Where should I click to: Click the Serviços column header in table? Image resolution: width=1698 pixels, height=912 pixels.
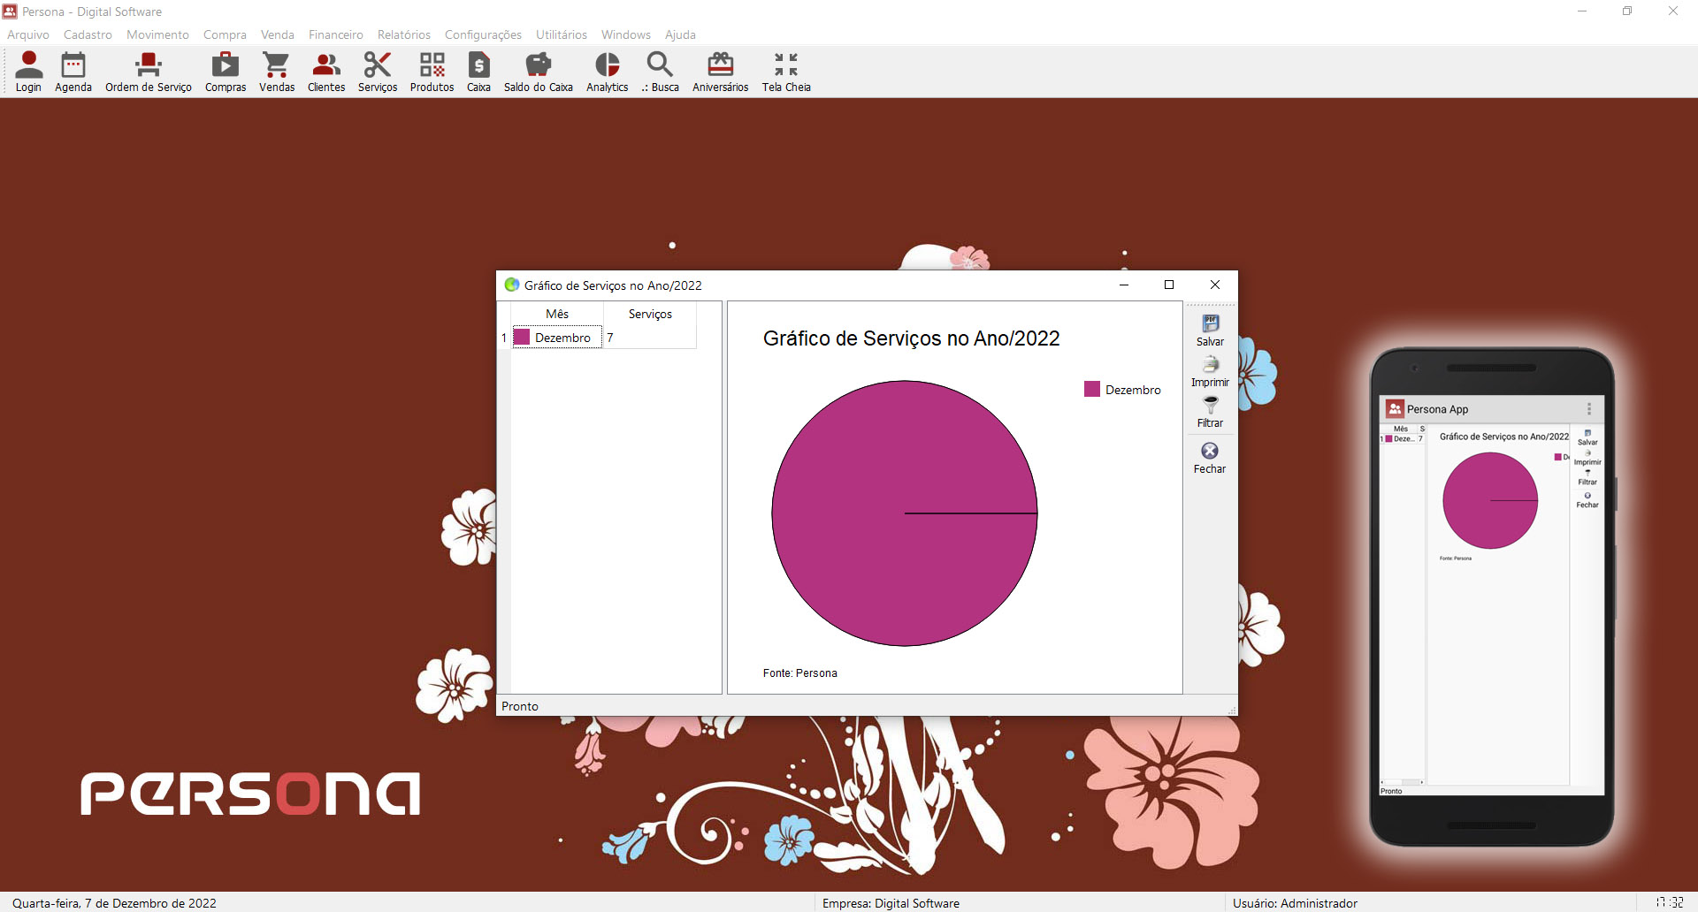point(650,314)
